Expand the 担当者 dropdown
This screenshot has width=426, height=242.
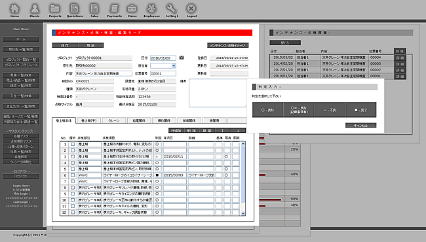coord(174,65)
